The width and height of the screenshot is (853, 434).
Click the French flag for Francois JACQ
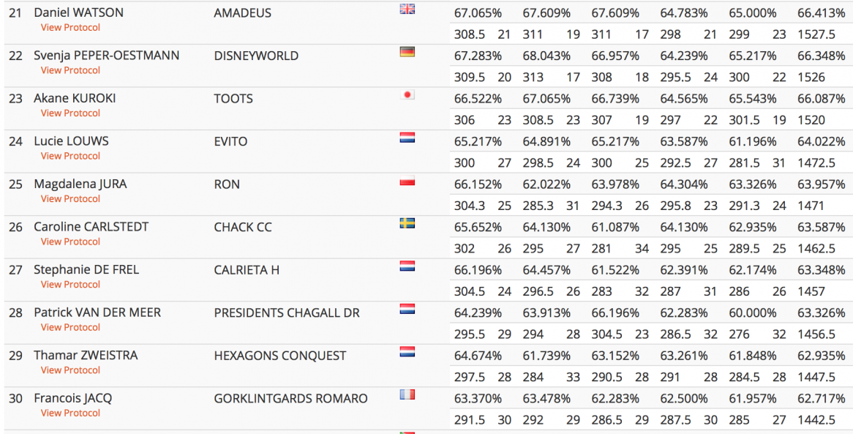pyautogui.click(x=407, y=394)
